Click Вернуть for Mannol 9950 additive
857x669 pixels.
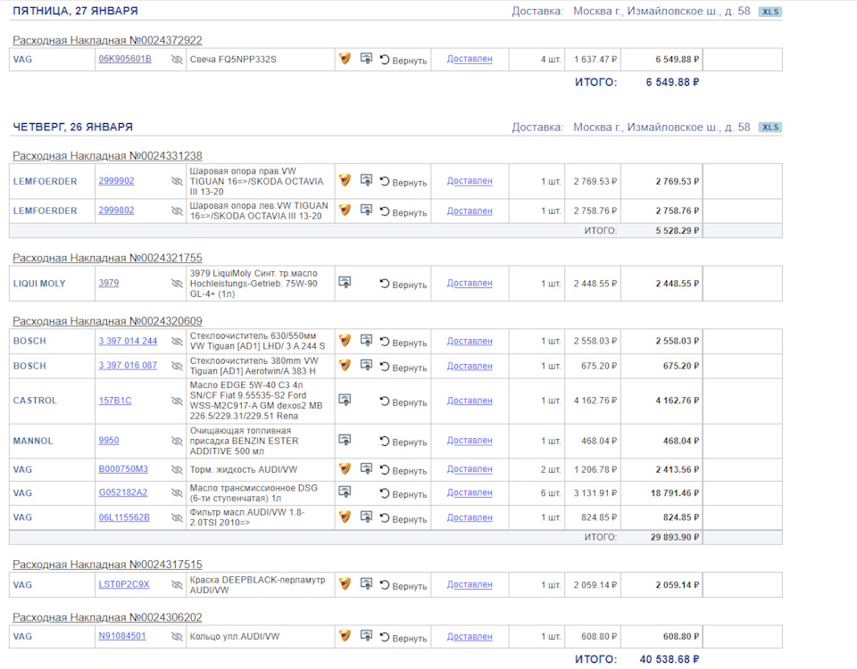click(404, 442)
